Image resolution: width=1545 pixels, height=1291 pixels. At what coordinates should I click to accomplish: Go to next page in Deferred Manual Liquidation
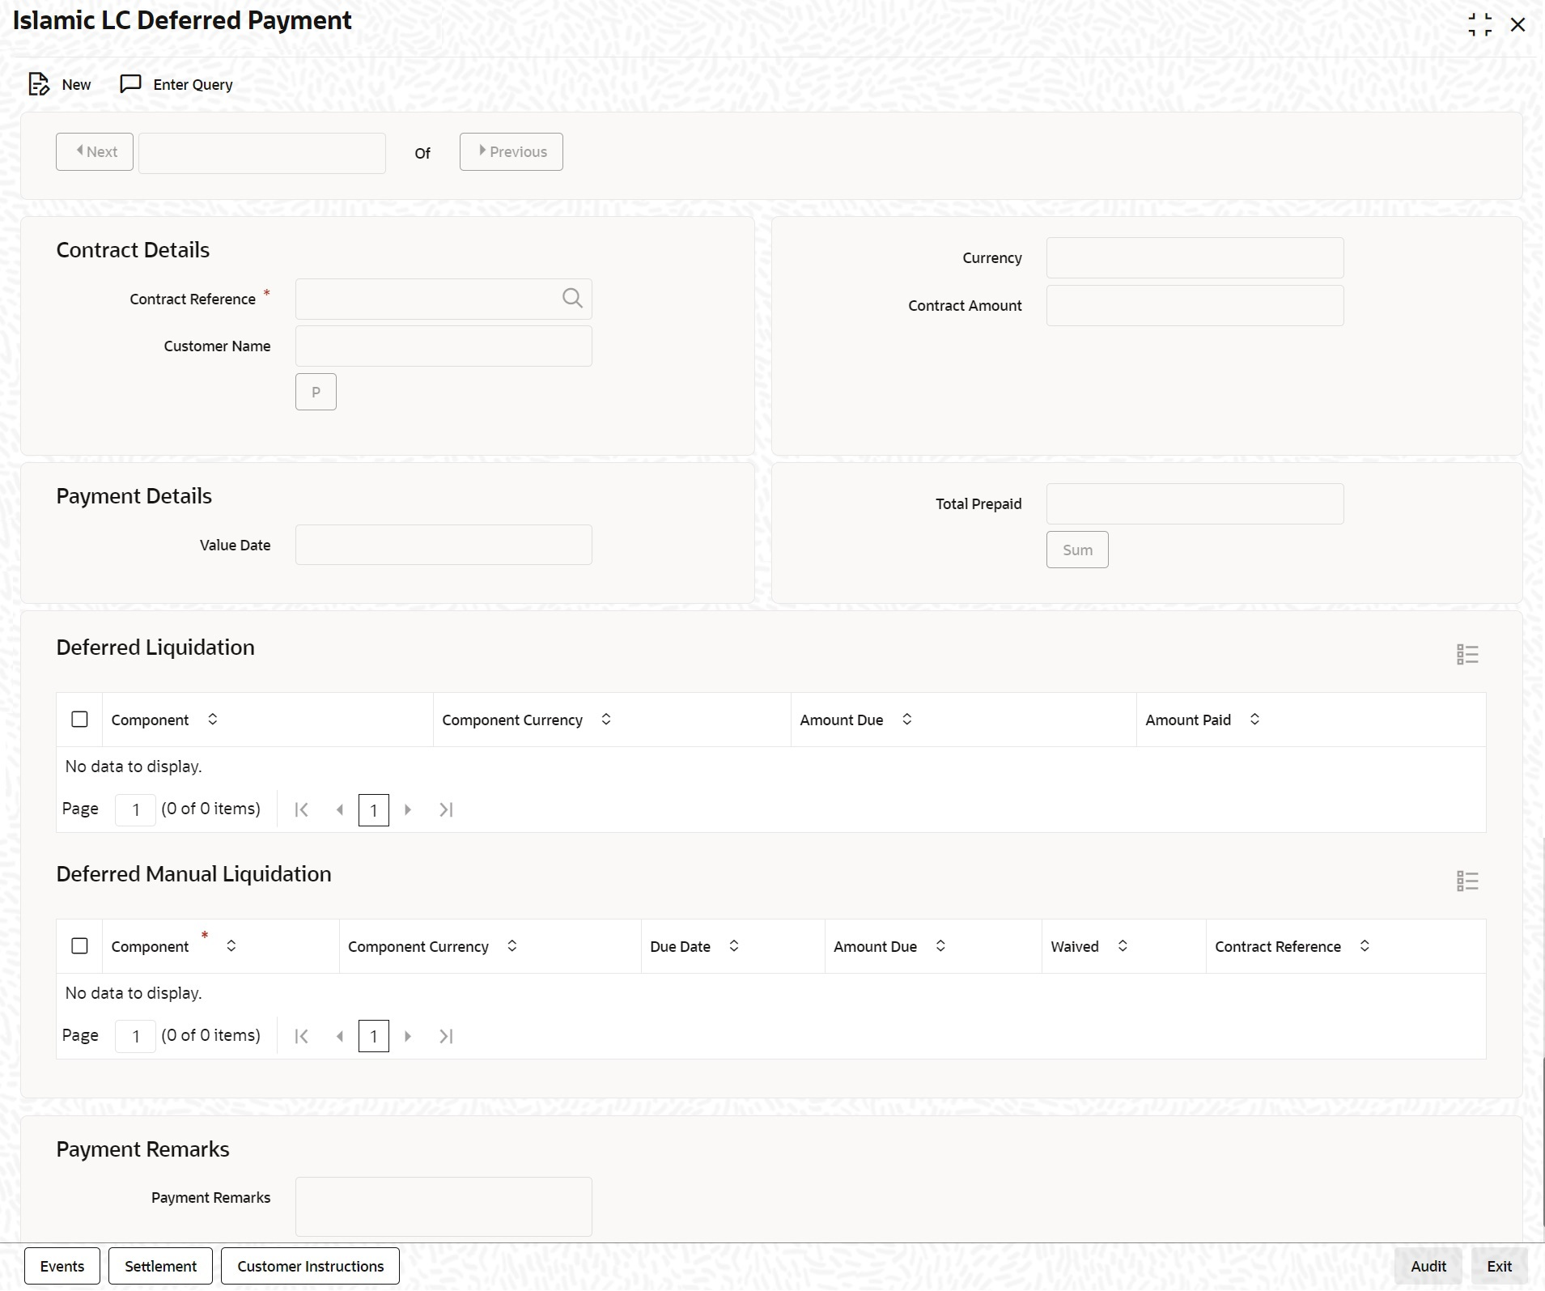click(x=408, y=1036)
